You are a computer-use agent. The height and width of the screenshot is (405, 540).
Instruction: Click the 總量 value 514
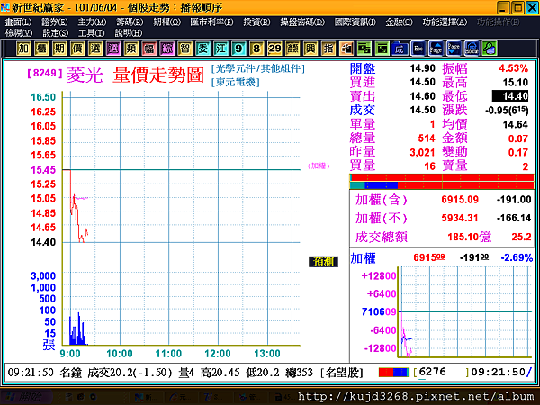[427, 138]
